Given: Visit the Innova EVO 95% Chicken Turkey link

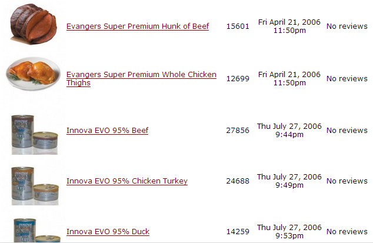Looking at the screenshot, I should [126, 181].
